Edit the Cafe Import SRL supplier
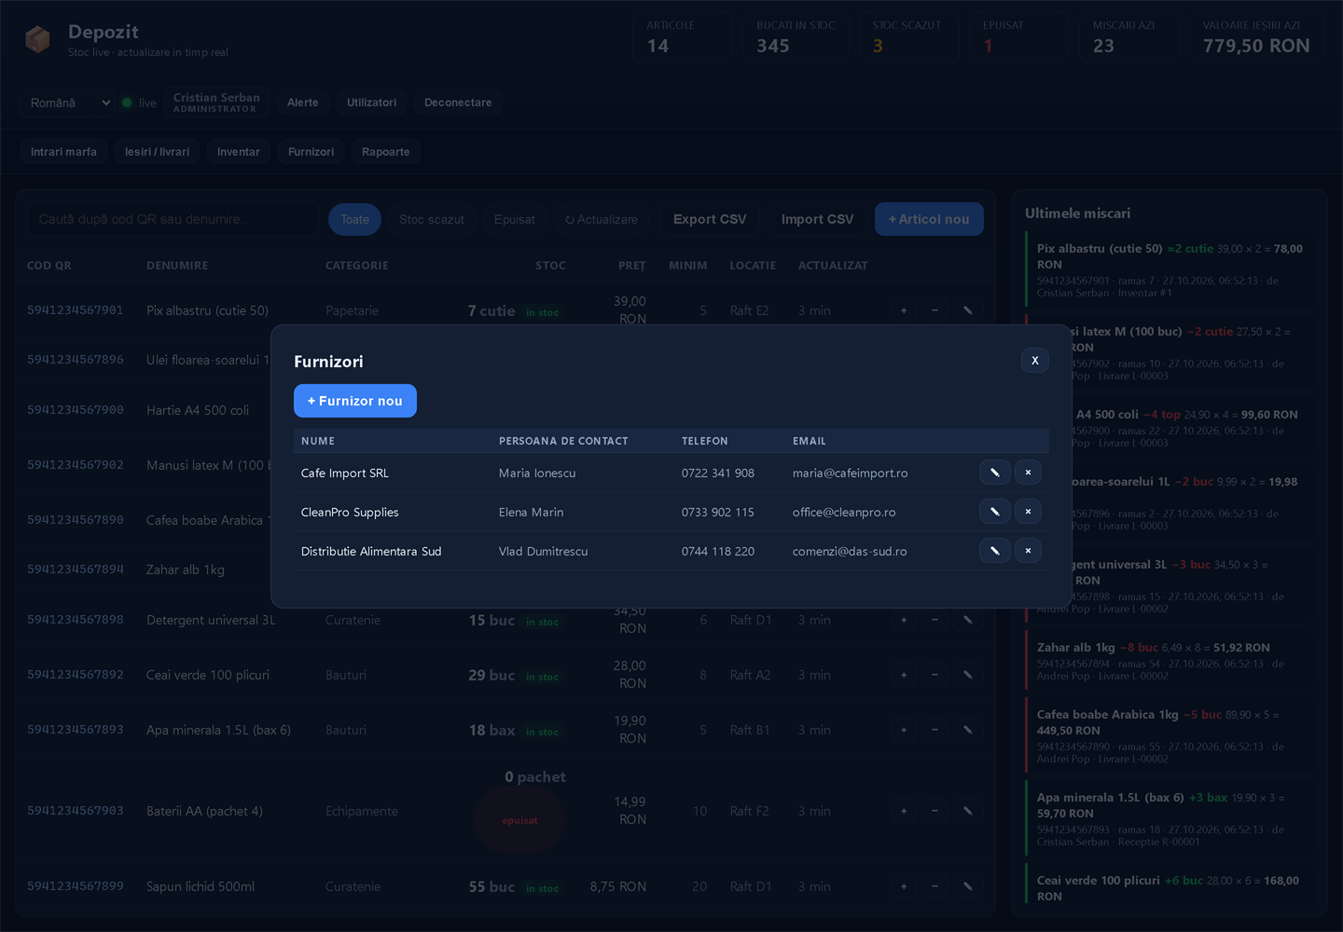This screenshot has width=1343, height=932. coord(994,473)
